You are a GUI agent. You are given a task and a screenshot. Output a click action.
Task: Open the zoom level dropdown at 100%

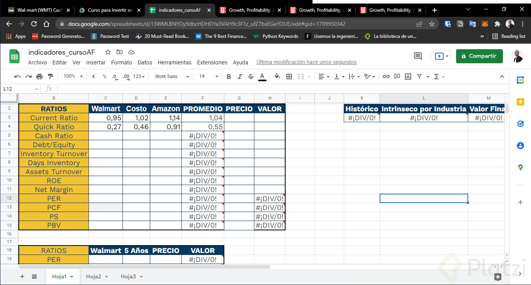click(73, 77)
